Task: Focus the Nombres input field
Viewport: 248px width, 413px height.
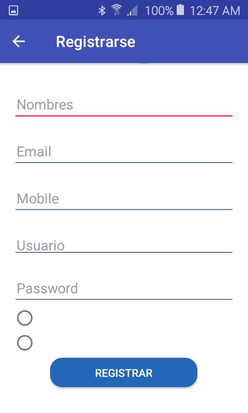Action: (124, 105)
